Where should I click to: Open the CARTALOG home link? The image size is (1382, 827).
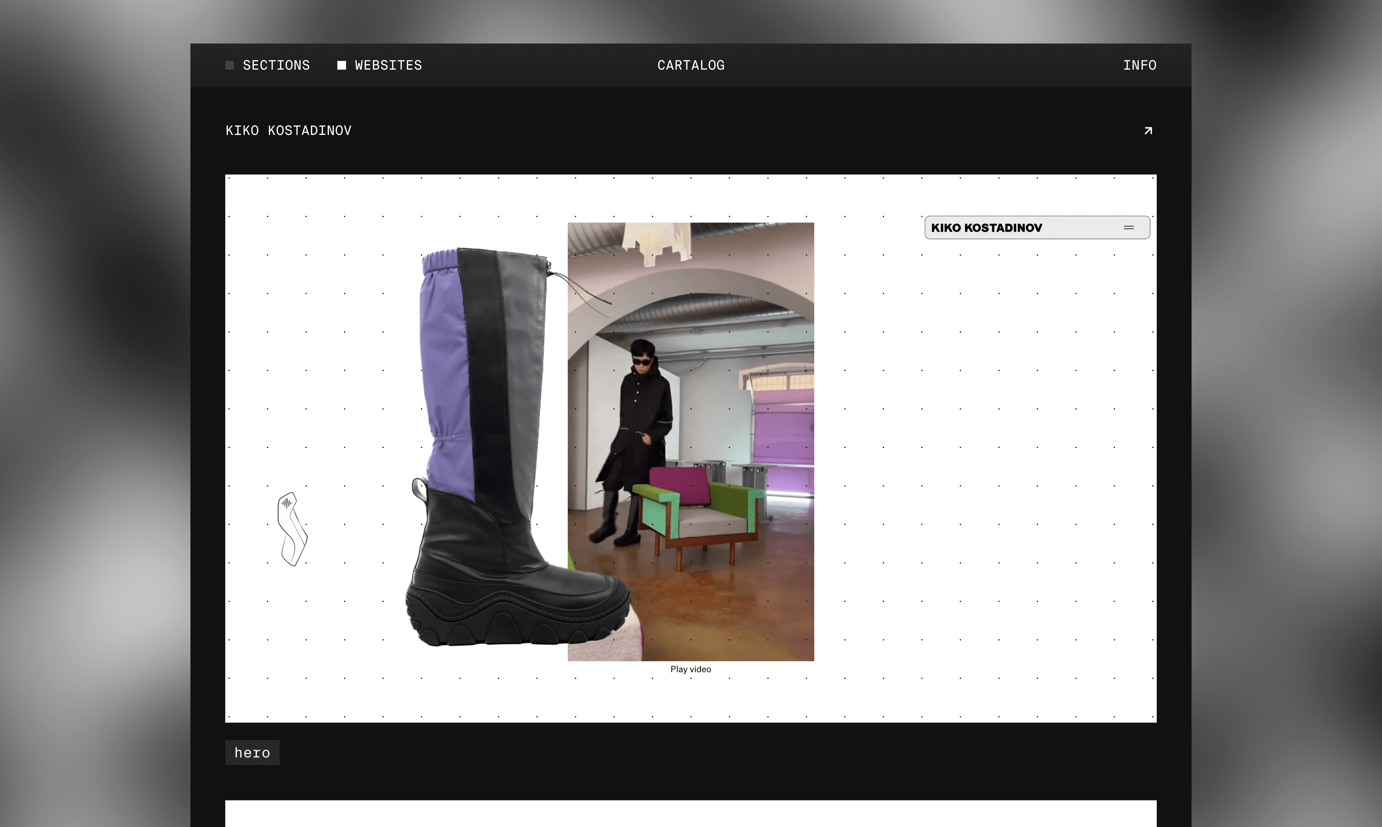click(x=690, y=65)
